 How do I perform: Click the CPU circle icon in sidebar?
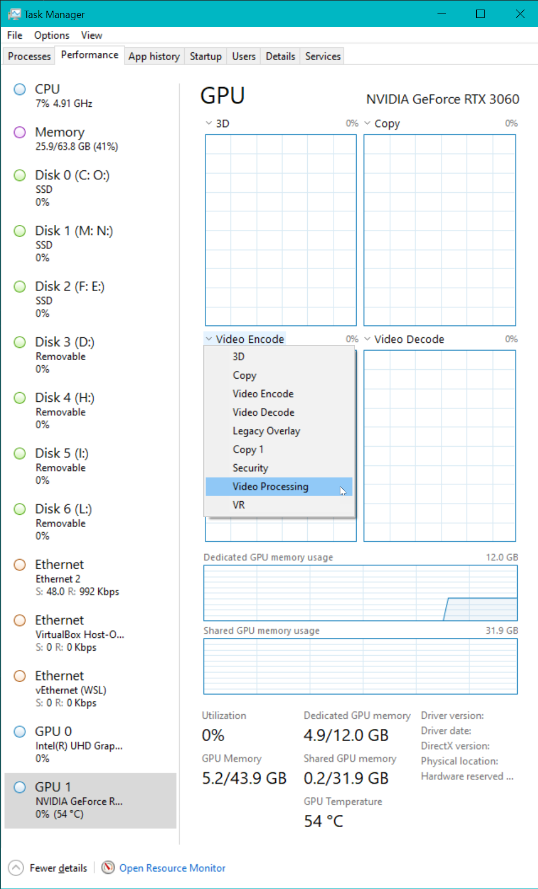coord(20,89)
